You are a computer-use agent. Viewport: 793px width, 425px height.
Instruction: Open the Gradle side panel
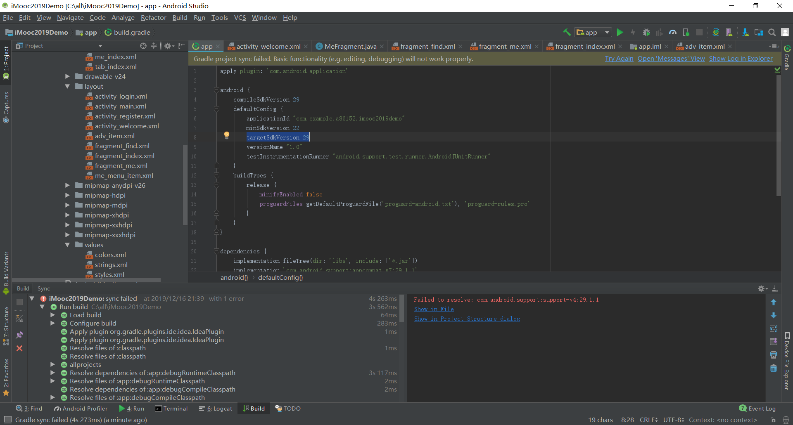pyautogui.click(x=787, y=58)
